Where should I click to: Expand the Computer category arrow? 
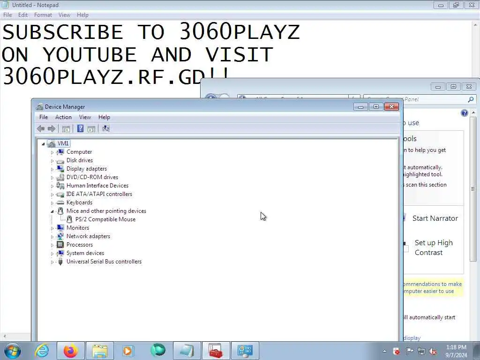point(52,152)
